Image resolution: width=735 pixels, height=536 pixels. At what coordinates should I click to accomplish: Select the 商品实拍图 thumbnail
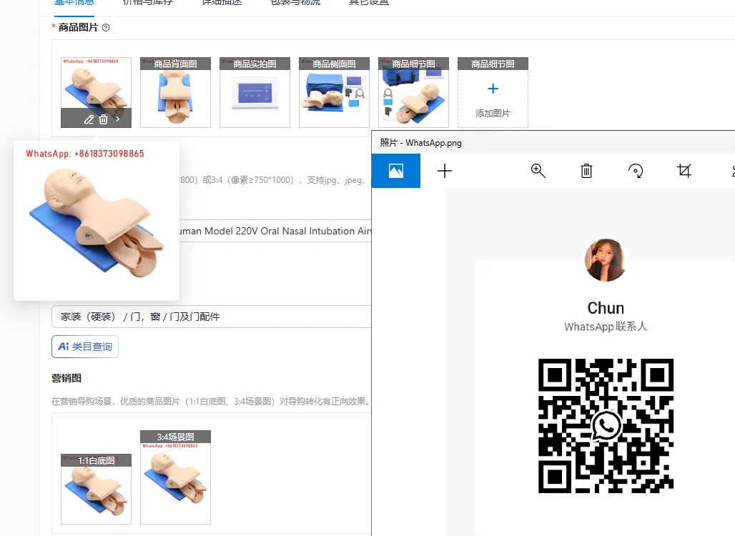[x=255, y=92]
